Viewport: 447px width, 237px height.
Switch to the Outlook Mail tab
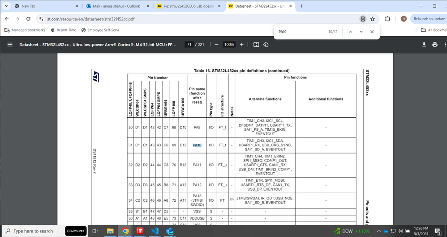point(116,6)
